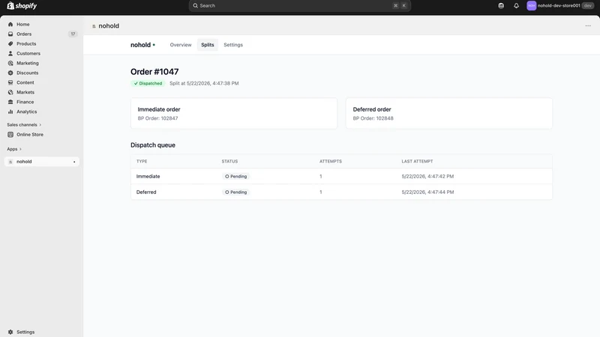Select nohold app in sidebar
This screenshot has height=337, width=600.
click(42, 162)
